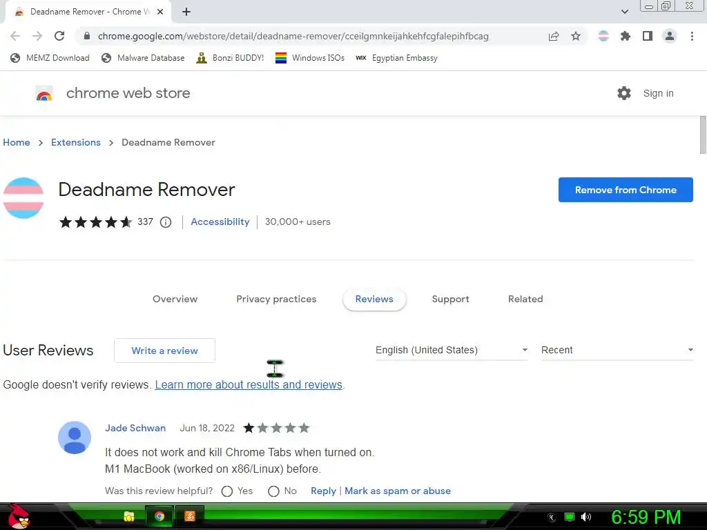
Task: Click the Chrome Web Store rainbow logo
Action: [44, 93]
